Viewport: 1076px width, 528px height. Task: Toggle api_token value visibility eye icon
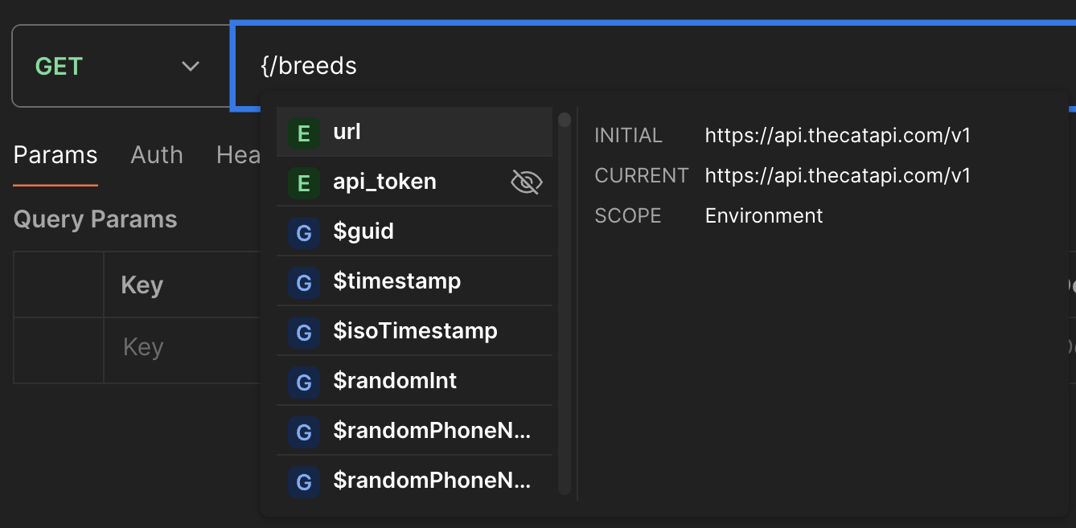coord(527,182)
